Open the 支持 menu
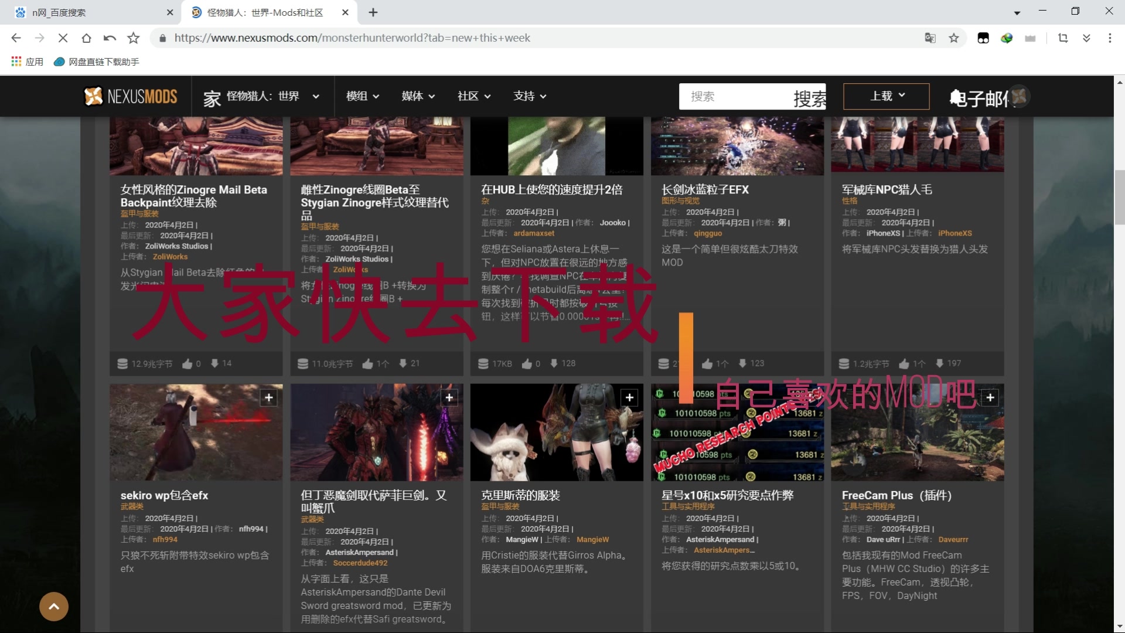 [x=530, y=96]
